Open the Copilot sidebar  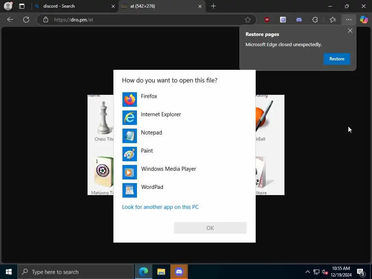pyautogui.click(x=364, y=20)
